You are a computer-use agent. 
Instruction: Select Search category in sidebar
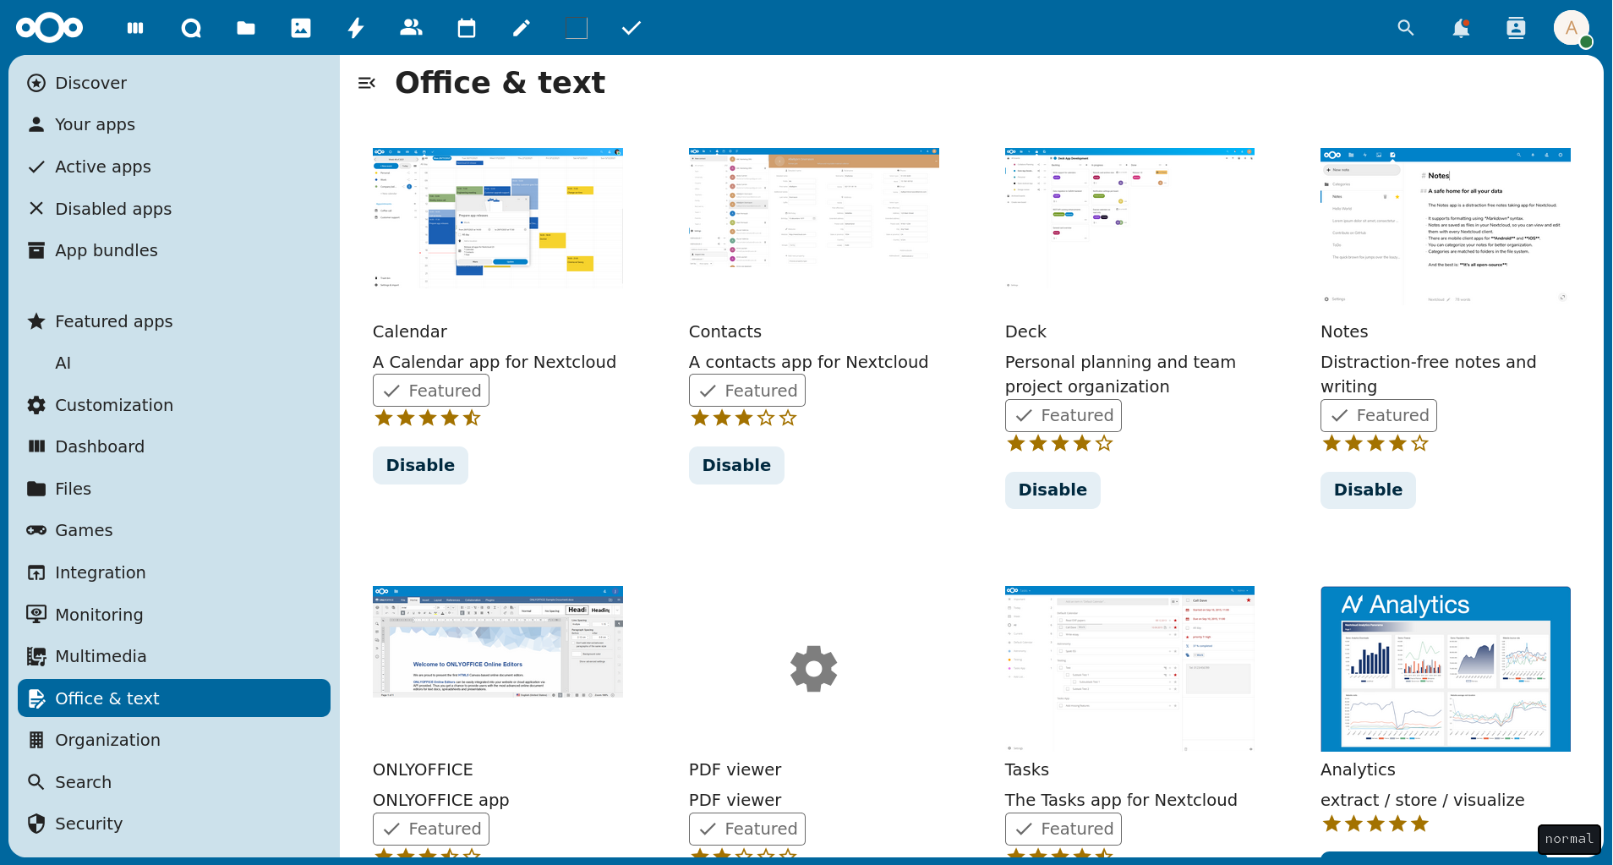click(x=174, y=782)
